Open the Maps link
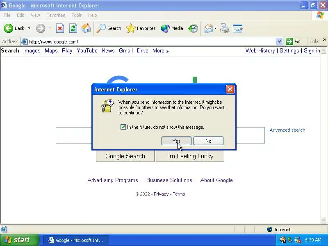Screen dimensions: 328x246 tap(51, 50)
